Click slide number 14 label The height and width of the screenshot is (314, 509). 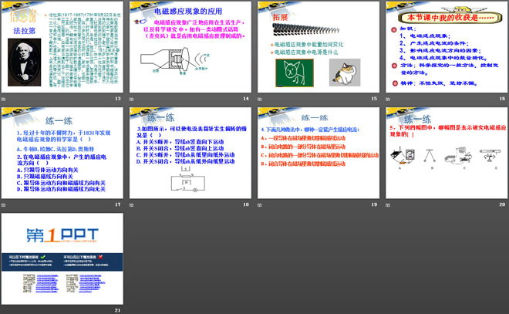246,99
